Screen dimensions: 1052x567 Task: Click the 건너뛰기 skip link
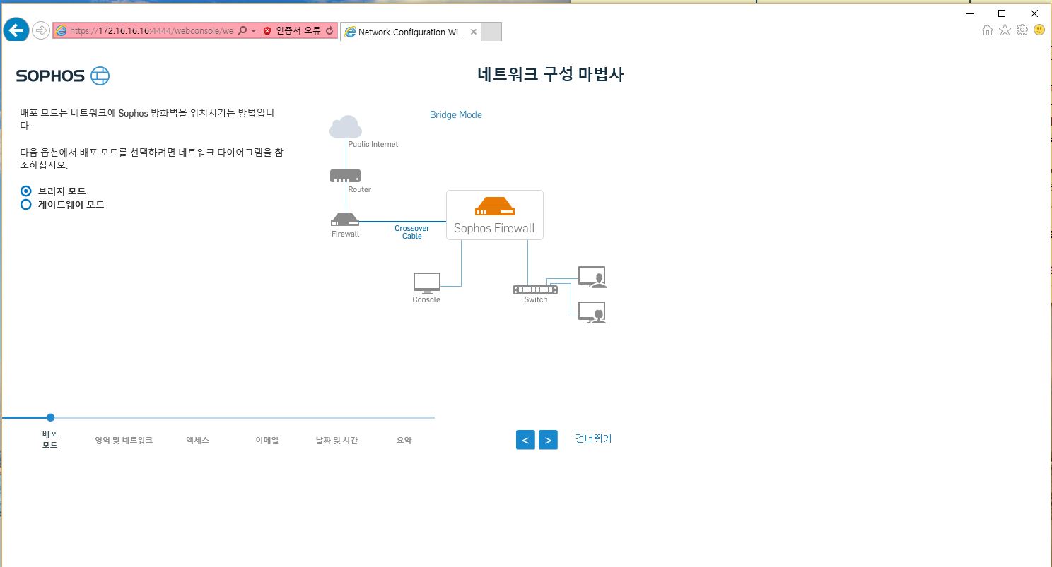click(x=594, y=438)
